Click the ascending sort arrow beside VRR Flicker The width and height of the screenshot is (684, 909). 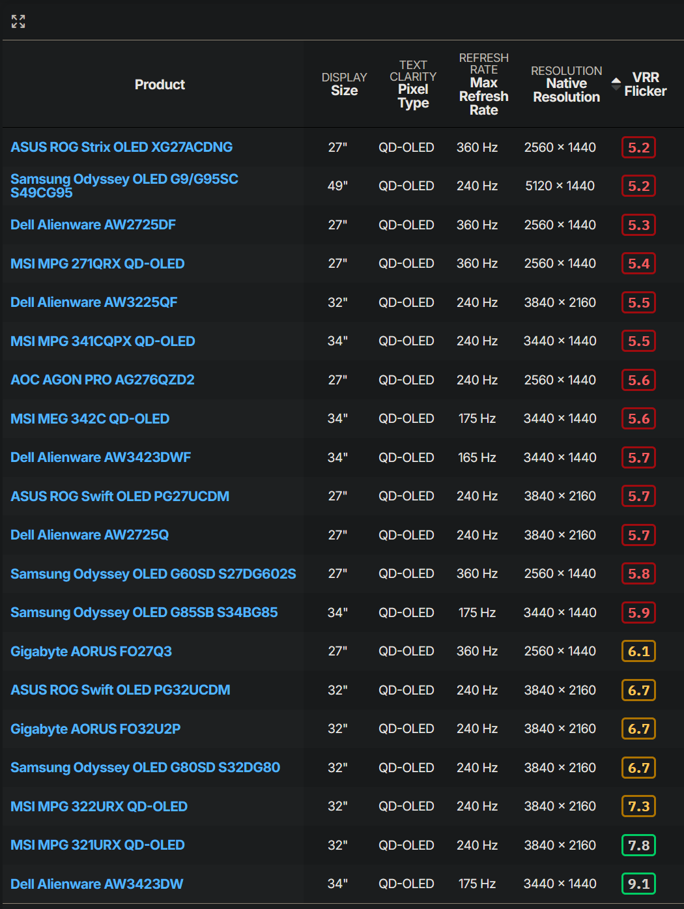616,79
